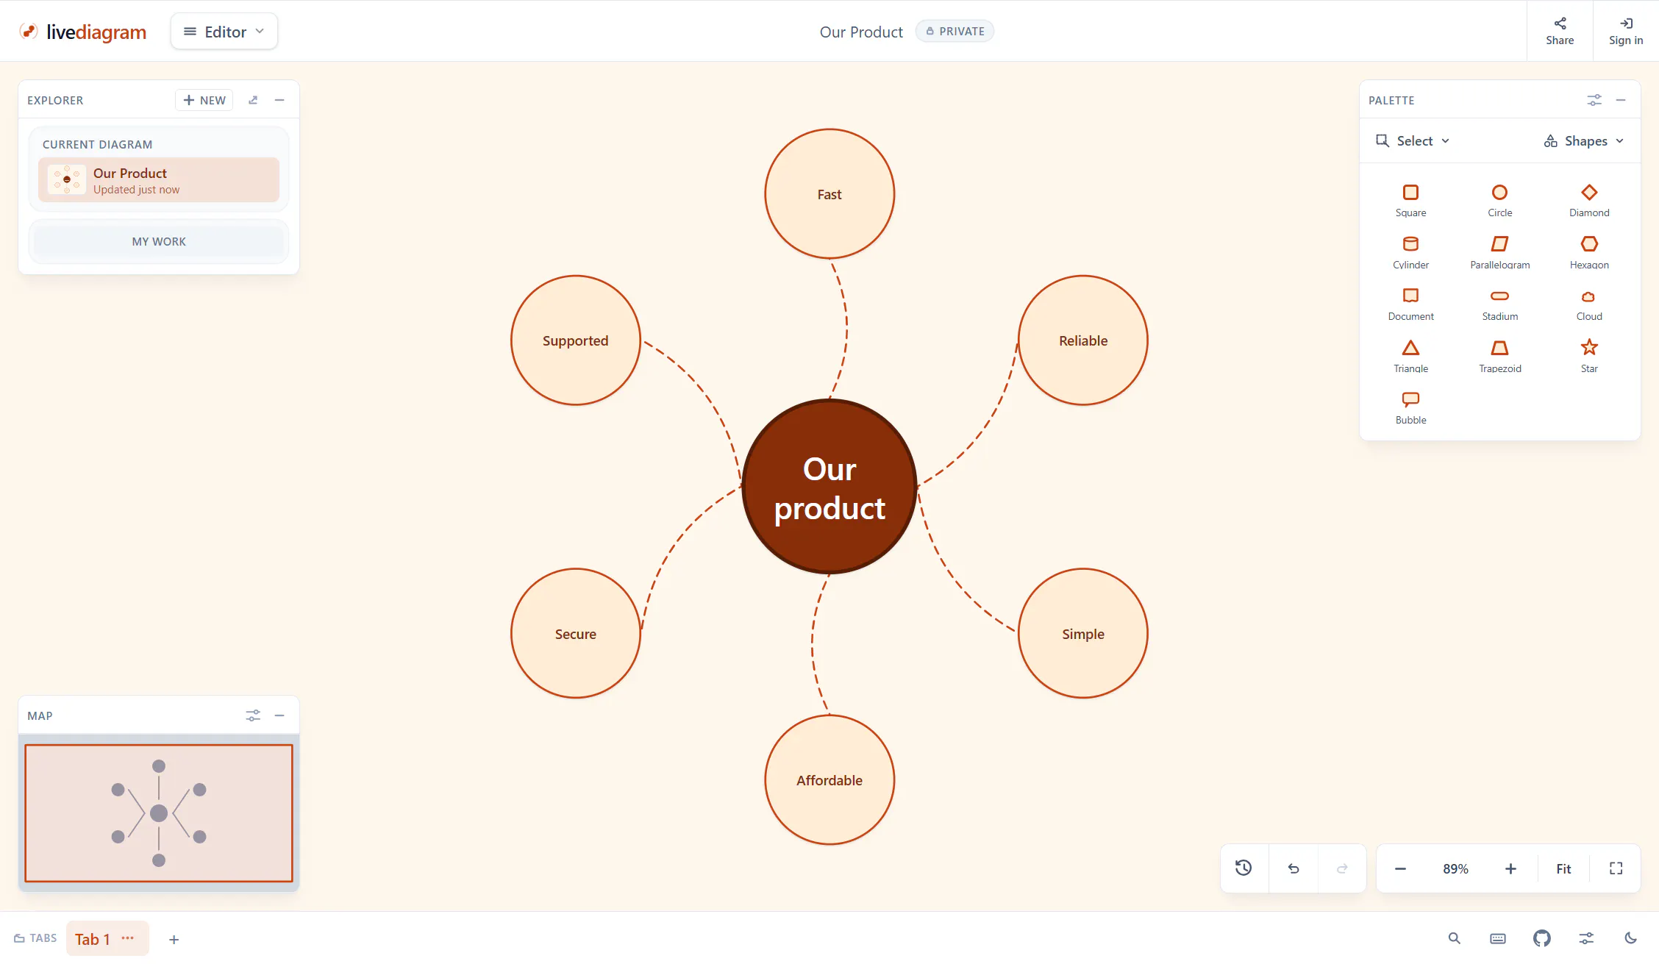The height and width of the screenshot is (964, 1659).
Task: Click the Our Product title
Action: click(x=861, y=32)
